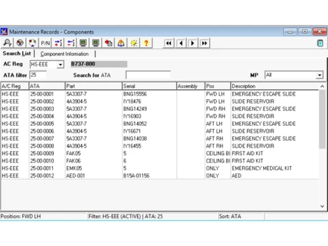Click status bar Filter: HS-EEE (ACTIVE) text
The height and width of the screenshot is (246, 328).
pos(125,216)
